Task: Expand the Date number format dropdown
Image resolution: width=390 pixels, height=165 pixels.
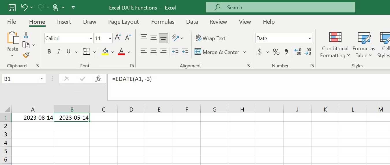Action: point(310,38)
